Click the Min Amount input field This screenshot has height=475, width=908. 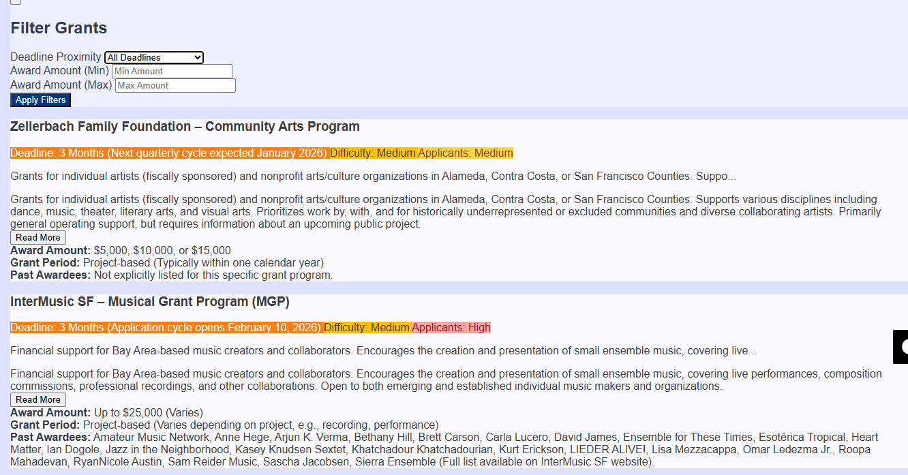pyautogui.click(x=170, y=71)
